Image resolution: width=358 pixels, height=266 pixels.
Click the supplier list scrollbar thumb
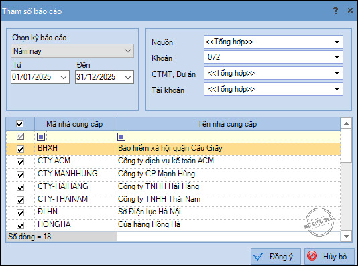point(346,146)
